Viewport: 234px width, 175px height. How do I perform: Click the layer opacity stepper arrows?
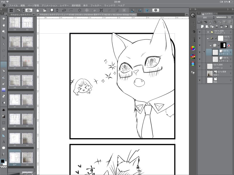click(x=232, y=17)
